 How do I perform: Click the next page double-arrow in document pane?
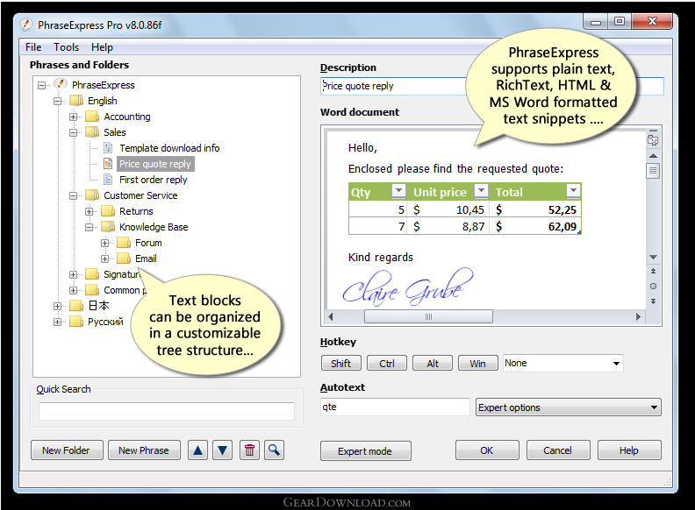tap(653, 301)
